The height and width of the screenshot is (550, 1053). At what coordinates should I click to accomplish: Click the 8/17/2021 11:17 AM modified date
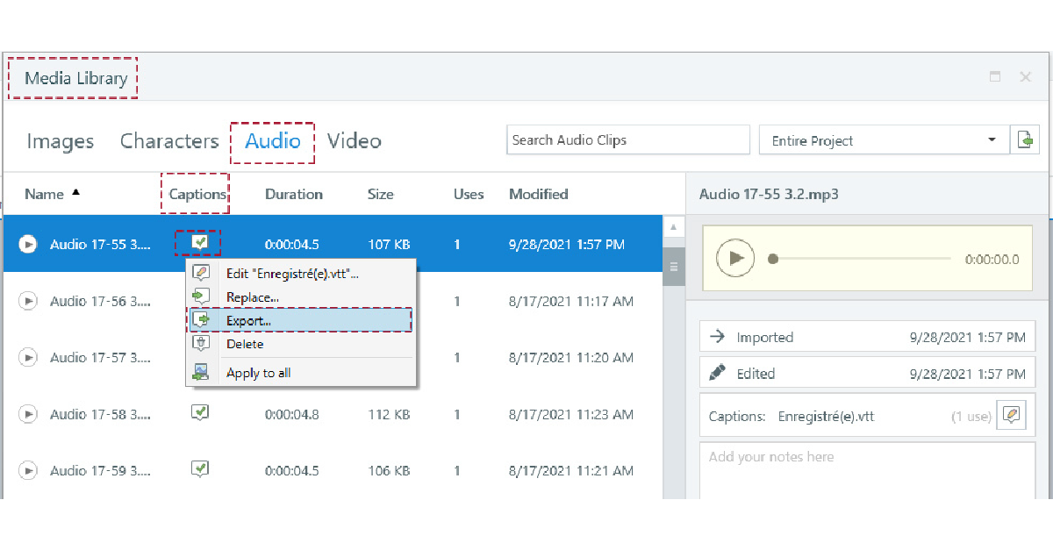click(x=571, y=301)
